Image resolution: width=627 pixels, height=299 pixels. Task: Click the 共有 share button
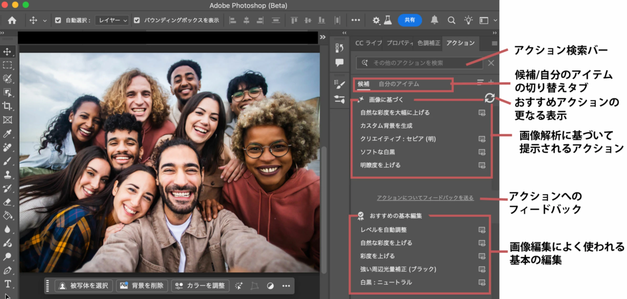pos(410,20)
